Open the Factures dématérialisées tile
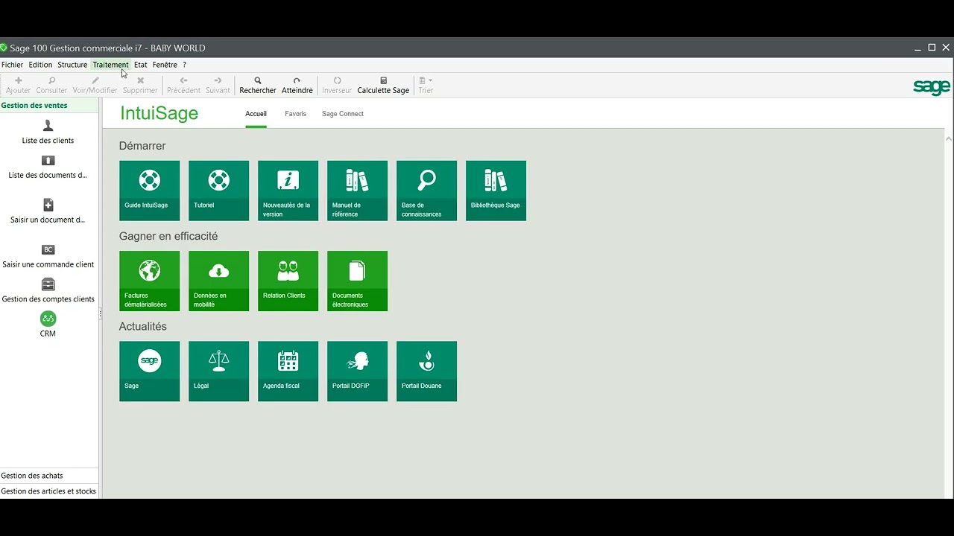 pyautogui.click(x=149, y=281)
